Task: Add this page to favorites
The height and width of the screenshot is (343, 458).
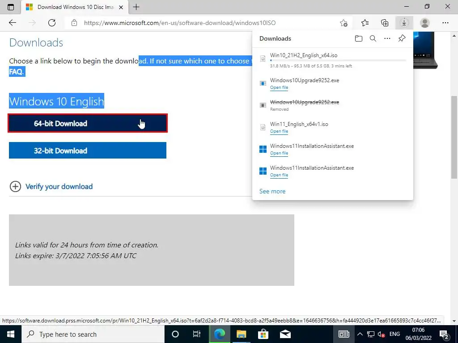Action: (344, 23)
